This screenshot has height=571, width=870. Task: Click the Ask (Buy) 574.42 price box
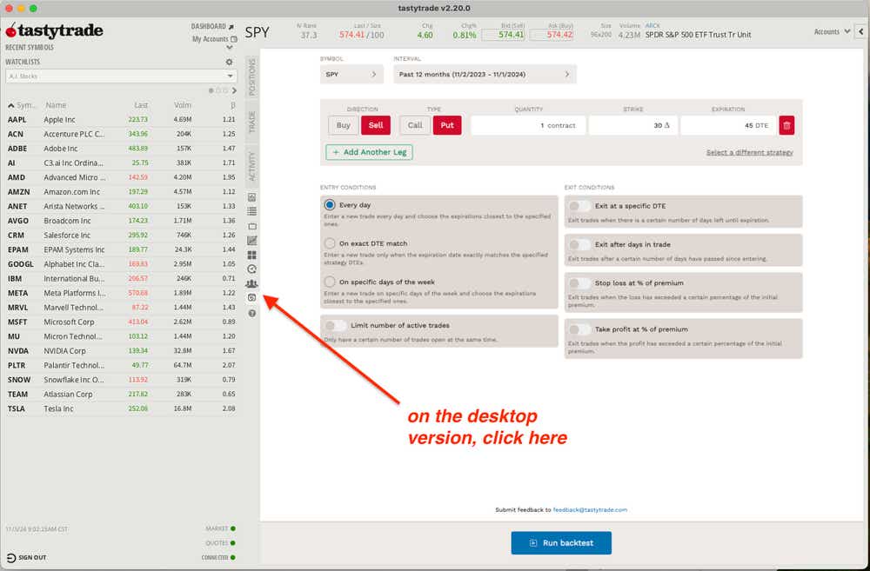pyautogui.click(x=552, y=35)
